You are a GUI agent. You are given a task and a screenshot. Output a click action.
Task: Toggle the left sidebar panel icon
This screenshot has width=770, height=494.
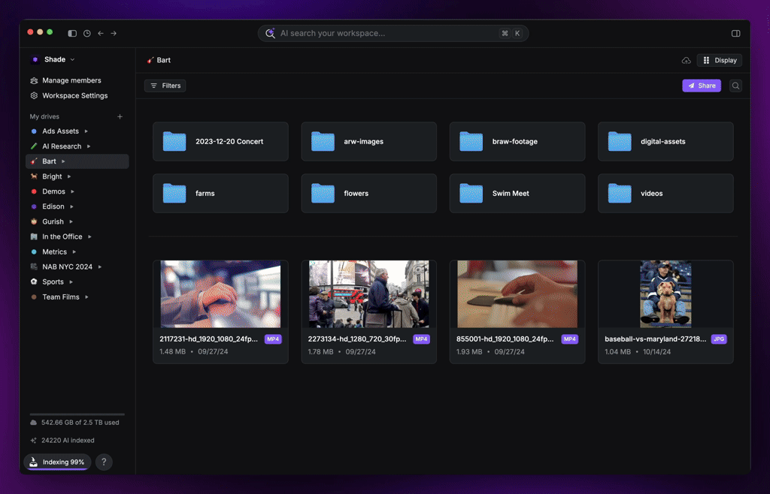point(72,33)
